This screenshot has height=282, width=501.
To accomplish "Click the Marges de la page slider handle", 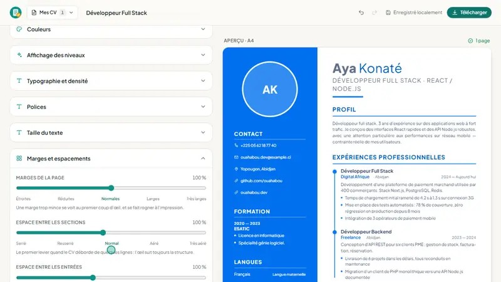I will (x=111, y=188).
